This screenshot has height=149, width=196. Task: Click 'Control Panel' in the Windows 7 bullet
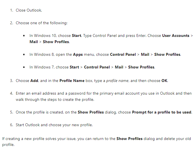coord(97,67)
